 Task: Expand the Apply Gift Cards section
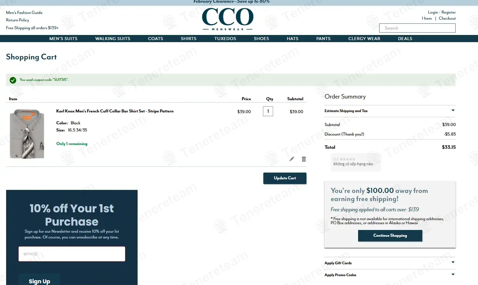pyautogui.click(x=390, y=263)
